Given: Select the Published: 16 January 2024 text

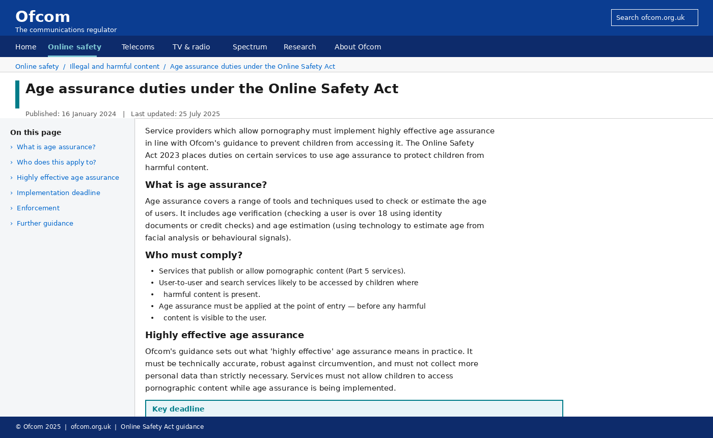Looking at the screenshot, I should tap(71, 114).
